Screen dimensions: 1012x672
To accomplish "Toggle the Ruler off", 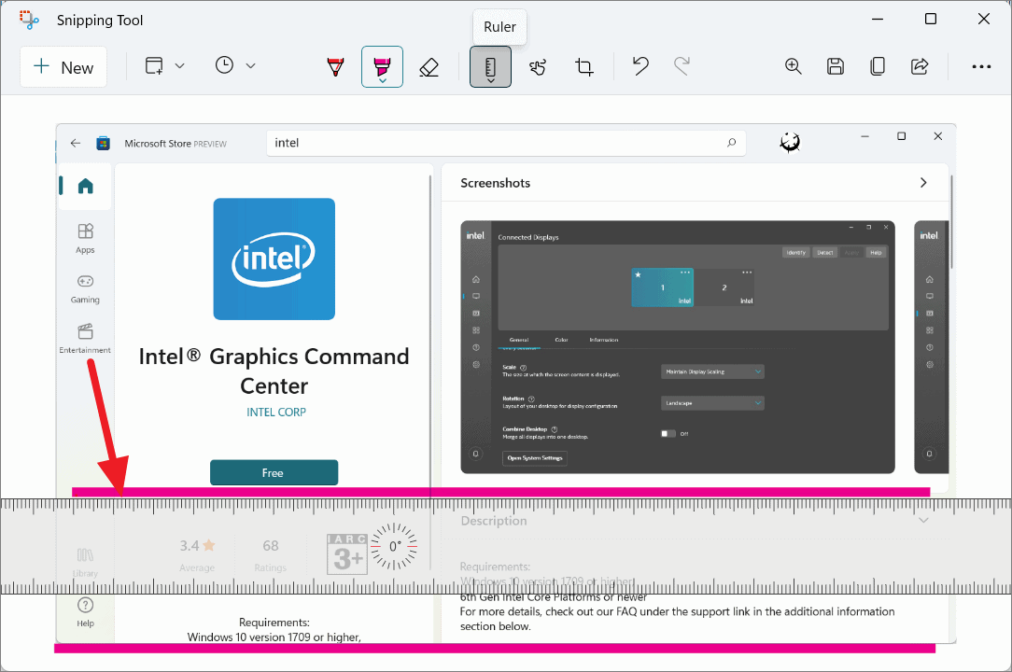I will (x=489, y=65).
